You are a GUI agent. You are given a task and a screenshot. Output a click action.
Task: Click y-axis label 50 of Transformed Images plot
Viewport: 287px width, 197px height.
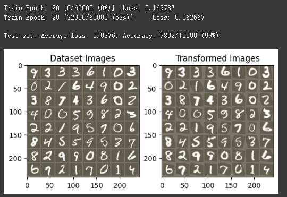[153, 89]
